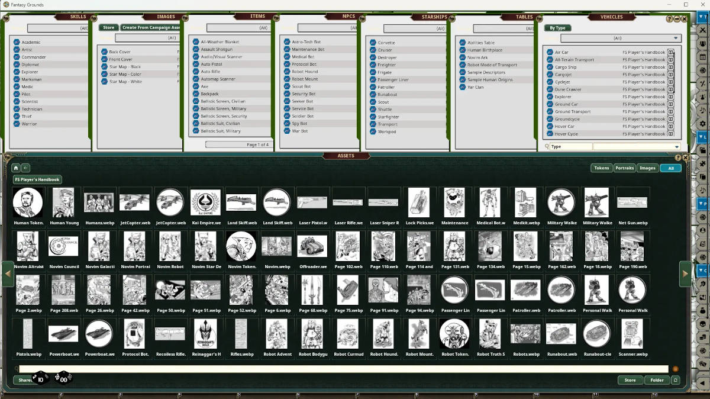Viewport: 710px width, 399px height.
Task: Open modifiers plus-minus sidebar icon
Action: click(x=703, y=83)
